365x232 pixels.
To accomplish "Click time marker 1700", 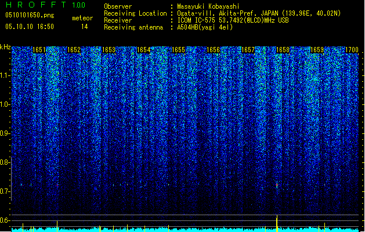I will click(352, 50).
